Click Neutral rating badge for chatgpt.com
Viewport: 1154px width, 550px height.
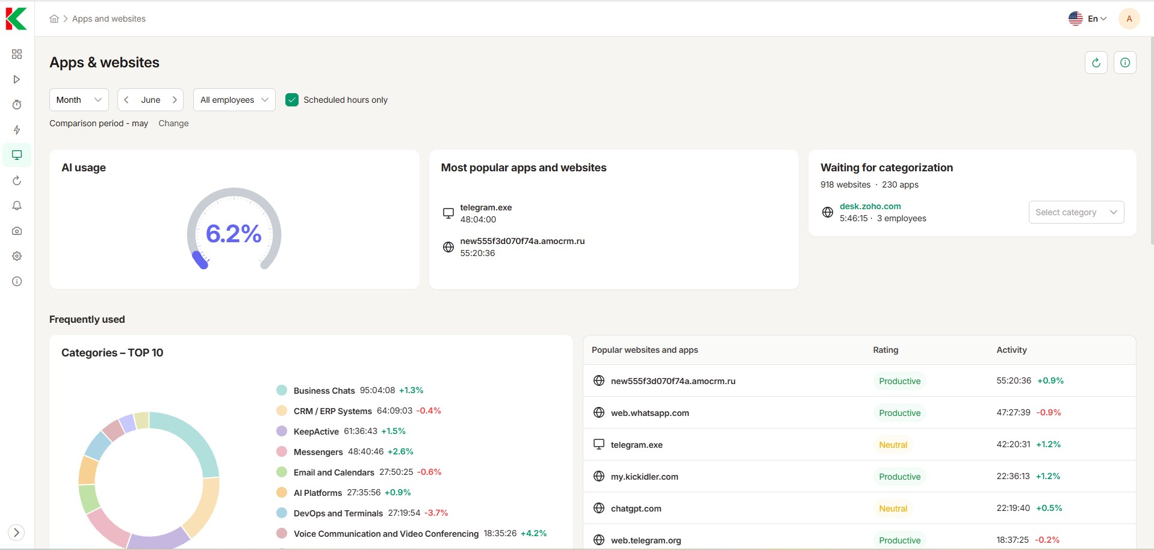893,509
